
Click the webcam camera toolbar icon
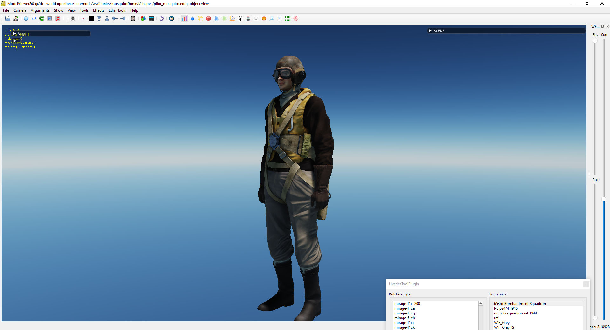click(x=73, y=18)
